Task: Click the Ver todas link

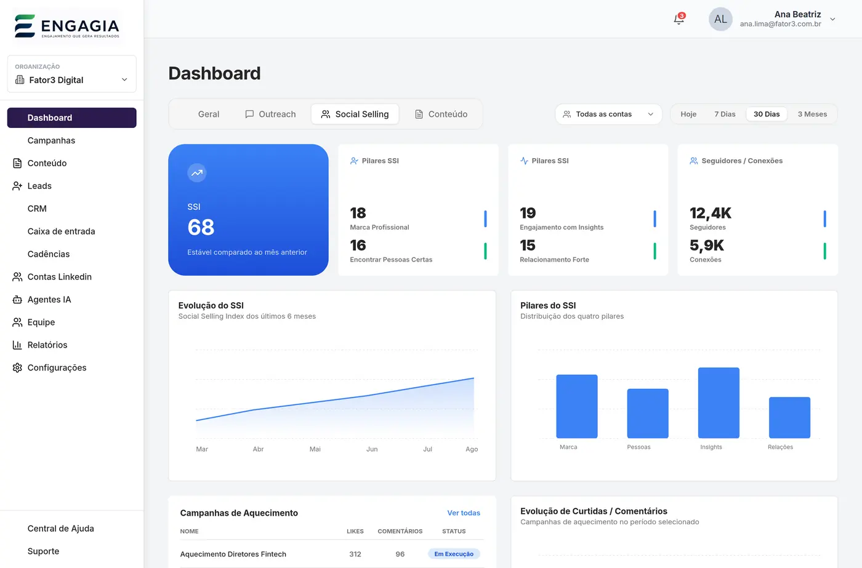Action: 464,513
